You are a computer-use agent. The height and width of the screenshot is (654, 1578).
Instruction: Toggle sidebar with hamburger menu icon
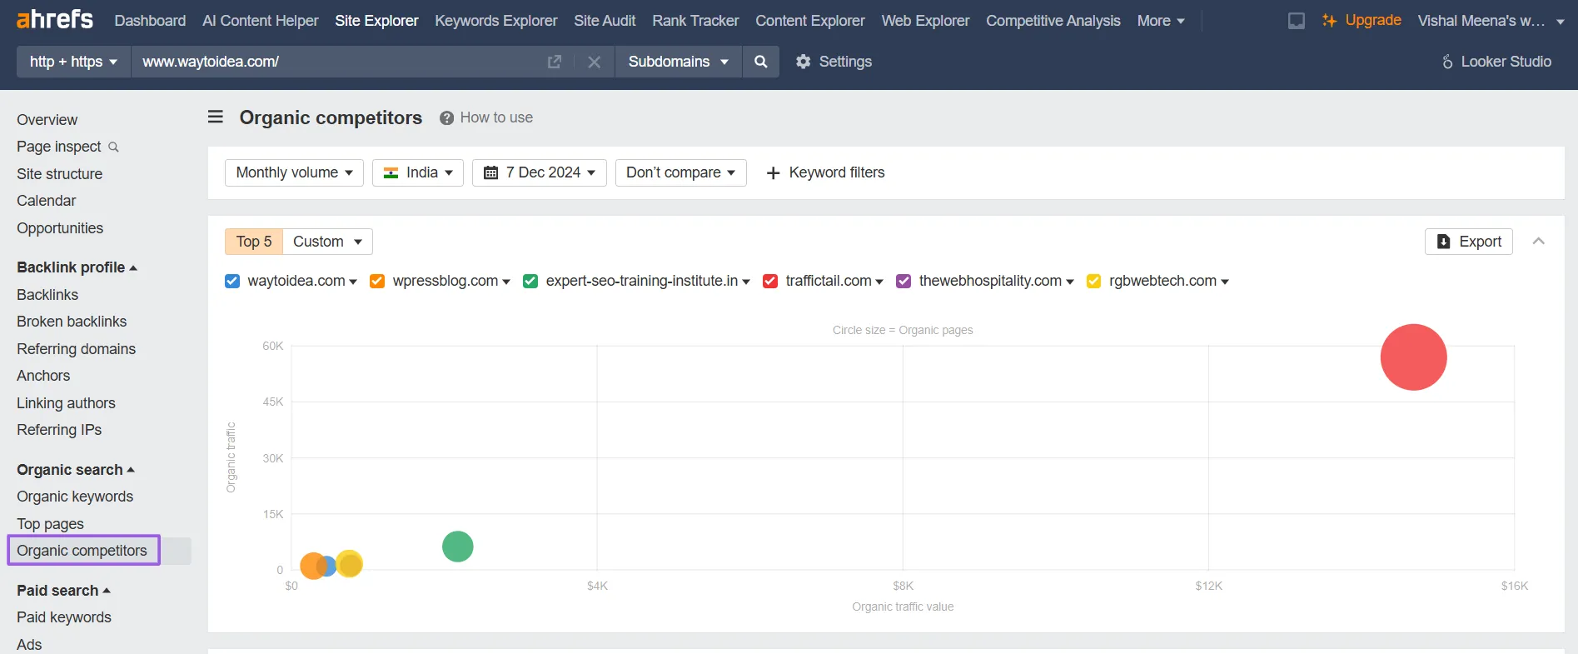pyautogui.click(x=216, y=117)
